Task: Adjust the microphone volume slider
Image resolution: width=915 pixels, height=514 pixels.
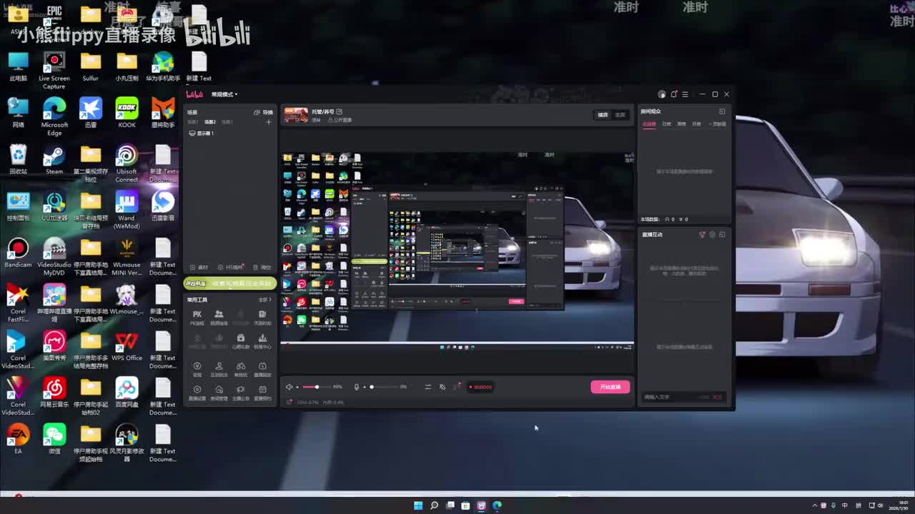Action: (x=384, y=387)
